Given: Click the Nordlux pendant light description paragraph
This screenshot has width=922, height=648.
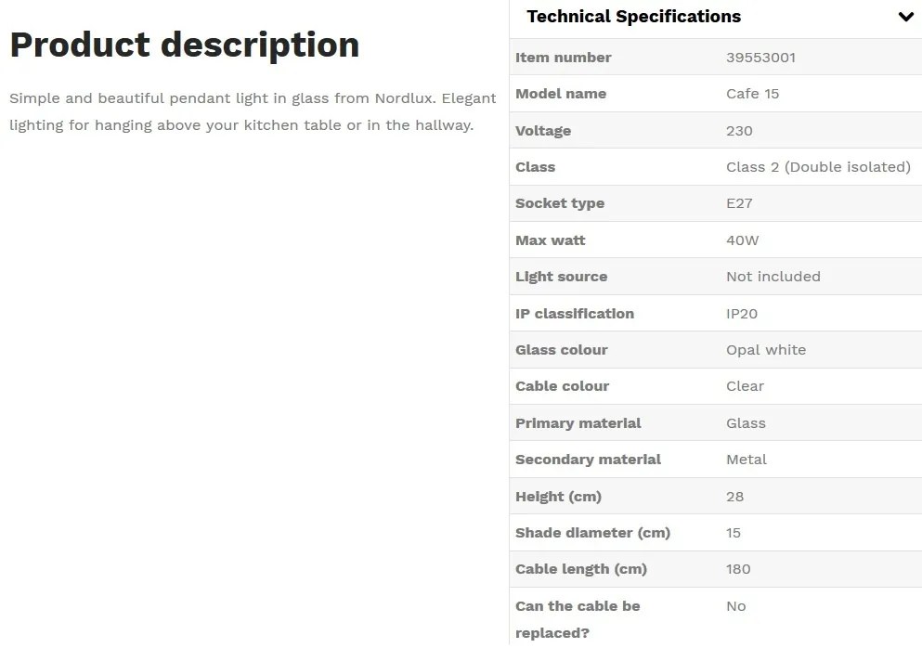Looking at the screenshot, I should [x=253, y=111].
